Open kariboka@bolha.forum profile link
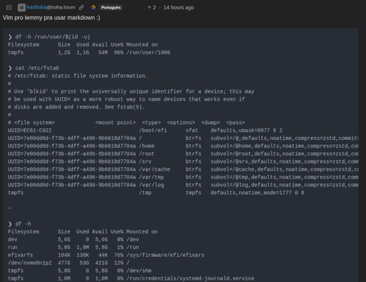The height and width of the screenshot is (282, 366). click(51, 7)
